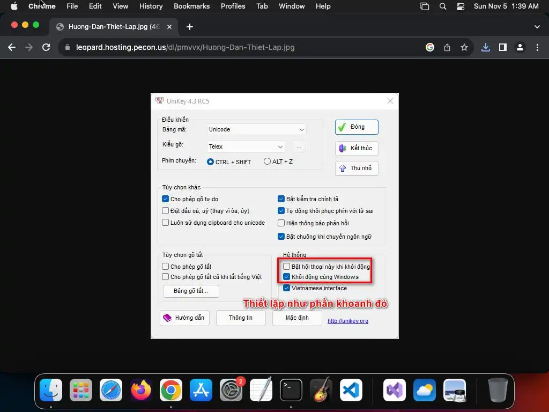Image resolution: width=549 pixels, height=412 pixels.
Task: Open the Bookmarks menu
Action: pos(192,6)
